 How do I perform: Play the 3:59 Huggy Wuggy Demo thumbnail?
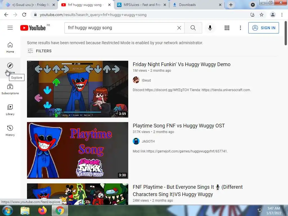[78, 89]
